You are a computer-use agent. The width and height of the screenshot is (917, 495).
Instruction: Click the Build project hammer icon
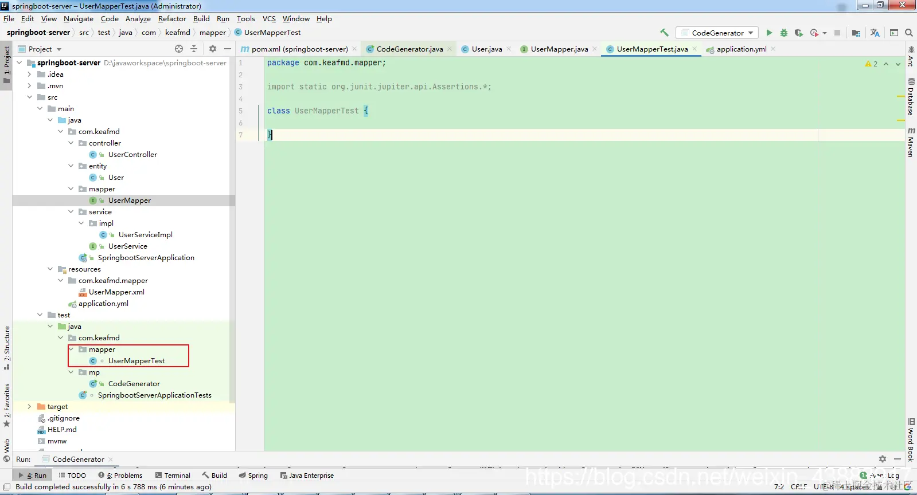coord(664,33)
